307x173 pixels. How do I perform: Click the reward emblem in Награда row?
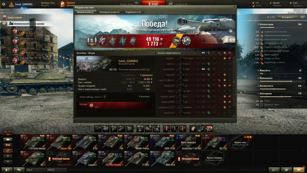(x=91, y=105)
